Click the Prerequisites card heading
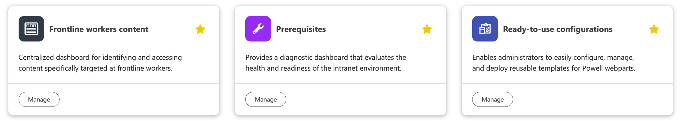 301,29
